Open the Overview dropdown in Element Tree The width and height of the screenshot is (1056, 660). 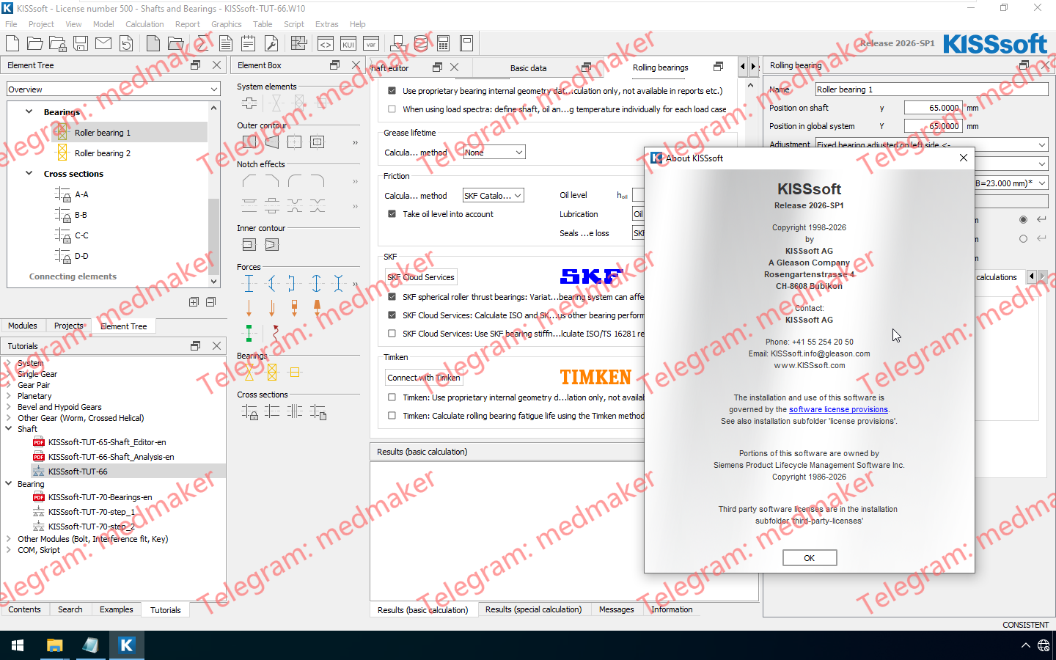click(114, 89)
